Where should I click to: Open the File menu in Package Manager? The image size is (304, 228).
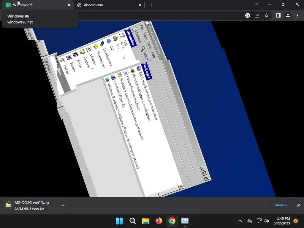(142, 28)
